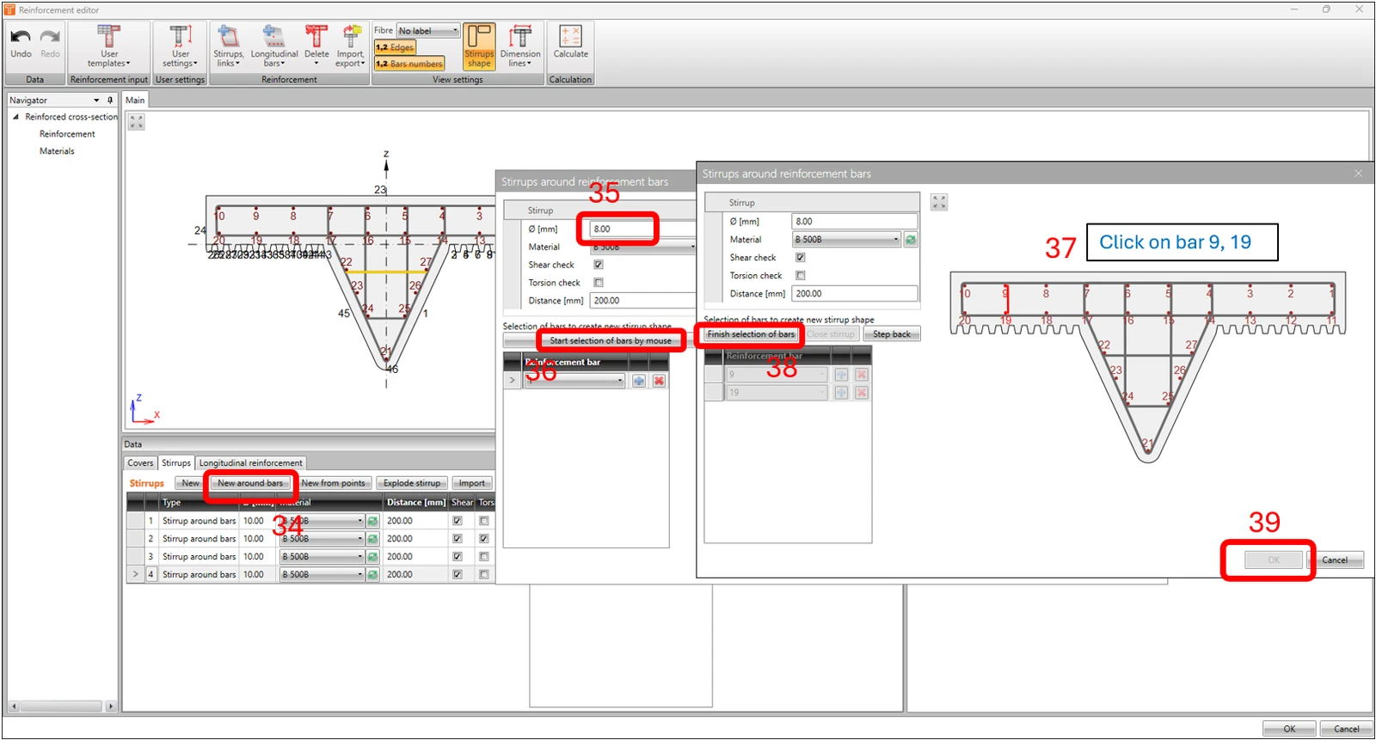
Task: Open the Stirrups, links tool menu
Action: 228,46
